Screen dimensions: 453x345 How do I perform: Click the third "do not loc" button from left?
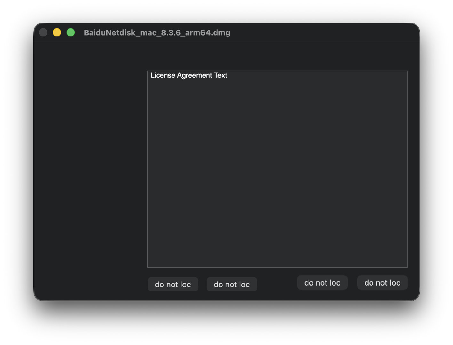[322, 283]
